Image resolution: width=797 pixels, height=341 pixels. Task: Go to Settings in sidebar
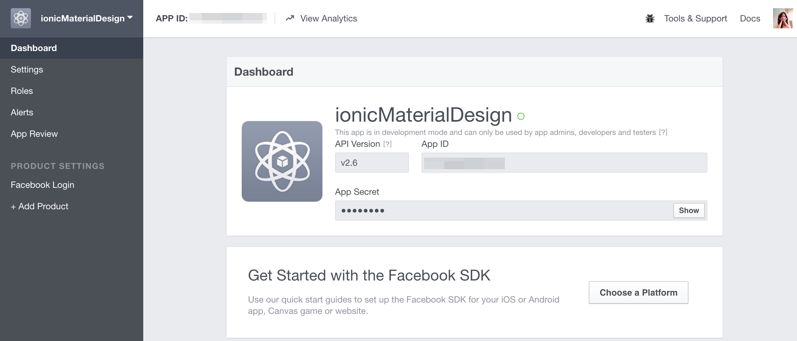click(x=27, y=69)
